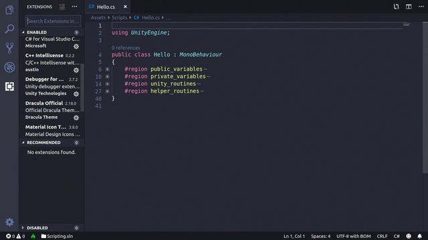Split the editor to the right
This screenshot has width=428, height=240.
tap(409, 7)
